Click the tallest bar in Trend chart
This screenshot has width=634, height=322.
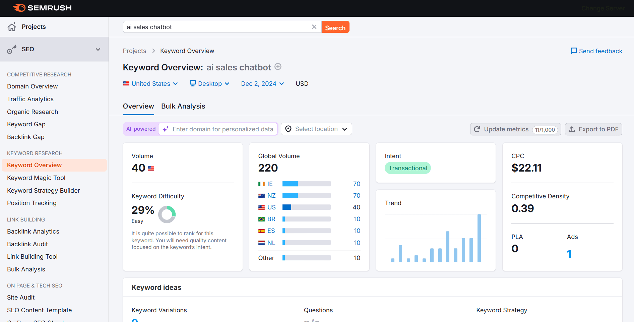click(x=479, y=238)
